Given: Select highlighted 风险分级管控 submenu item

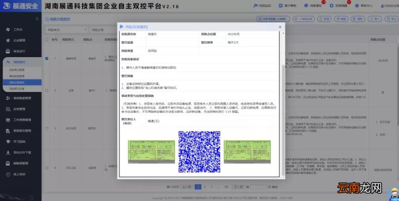Looking at the screenshot, I should 22,83.
